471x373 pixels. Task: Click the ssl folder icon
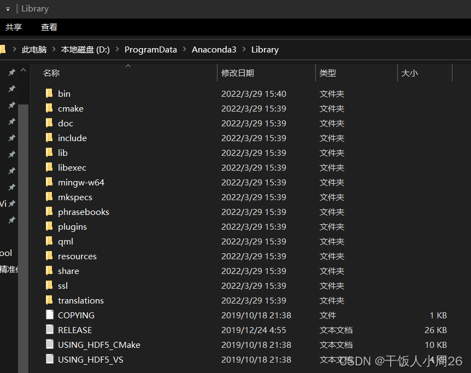(49, 285)
